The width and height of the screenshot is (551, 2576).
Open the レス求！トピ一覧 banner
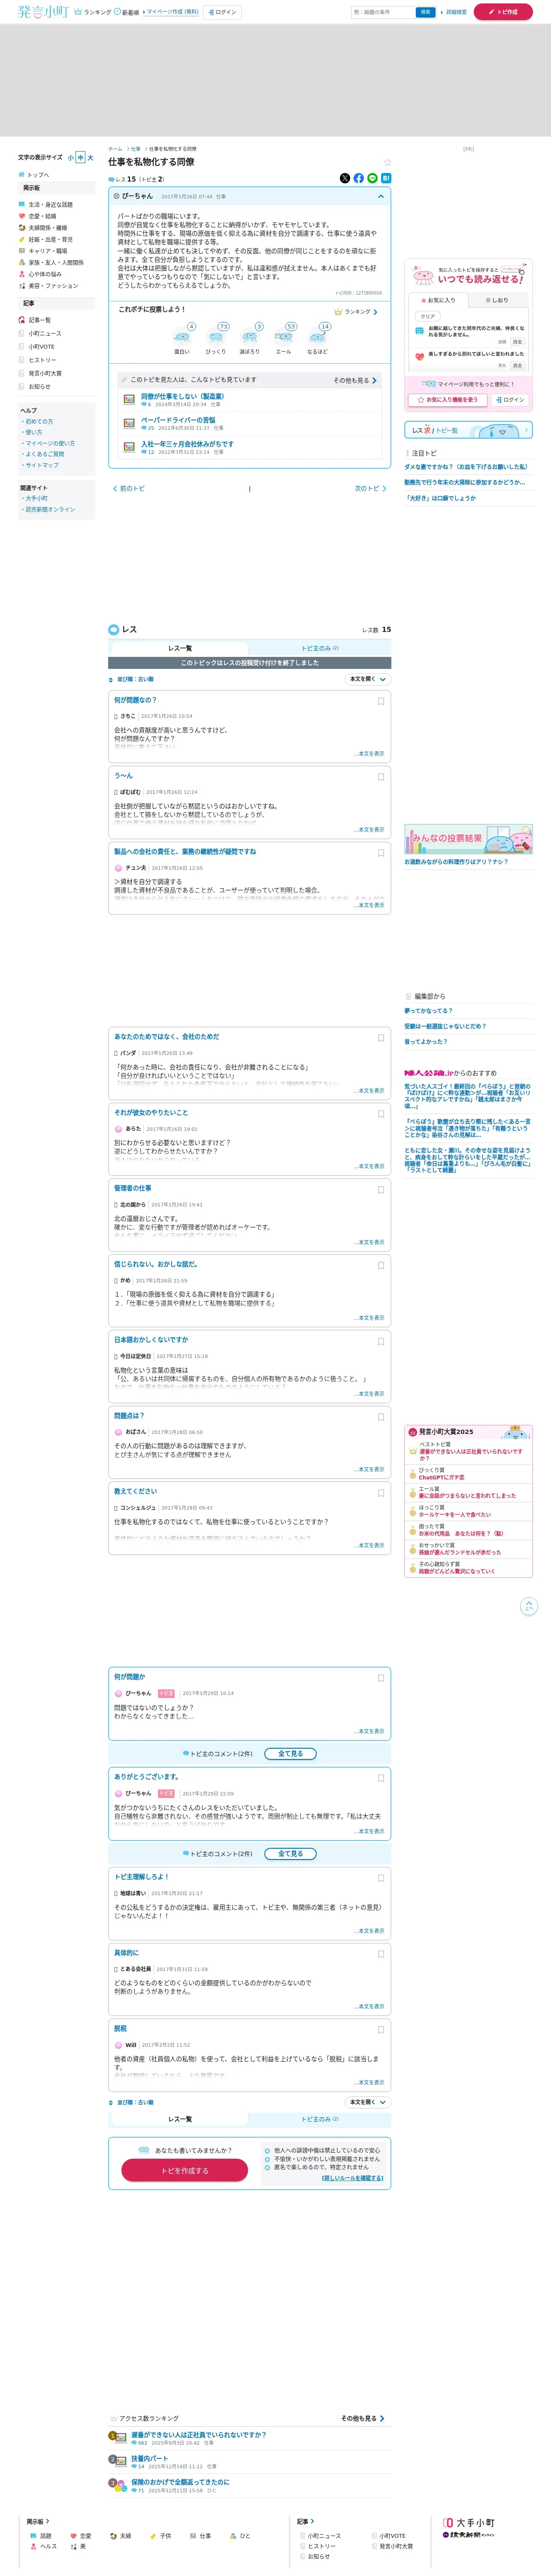click(468, 430)
